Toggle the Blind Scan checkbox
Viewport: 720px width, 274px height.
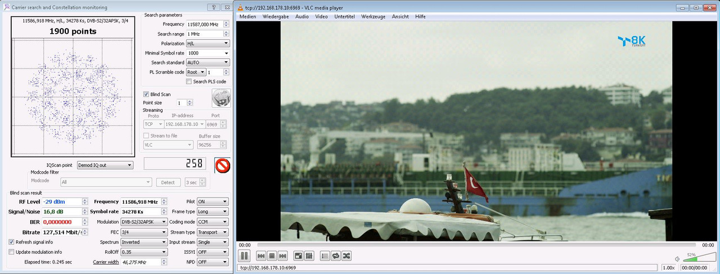click(146, 94)
